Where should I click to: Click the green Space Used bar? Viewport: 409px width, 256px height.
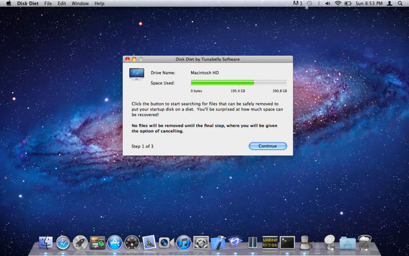pyautogui.click(x=222, y=82)
